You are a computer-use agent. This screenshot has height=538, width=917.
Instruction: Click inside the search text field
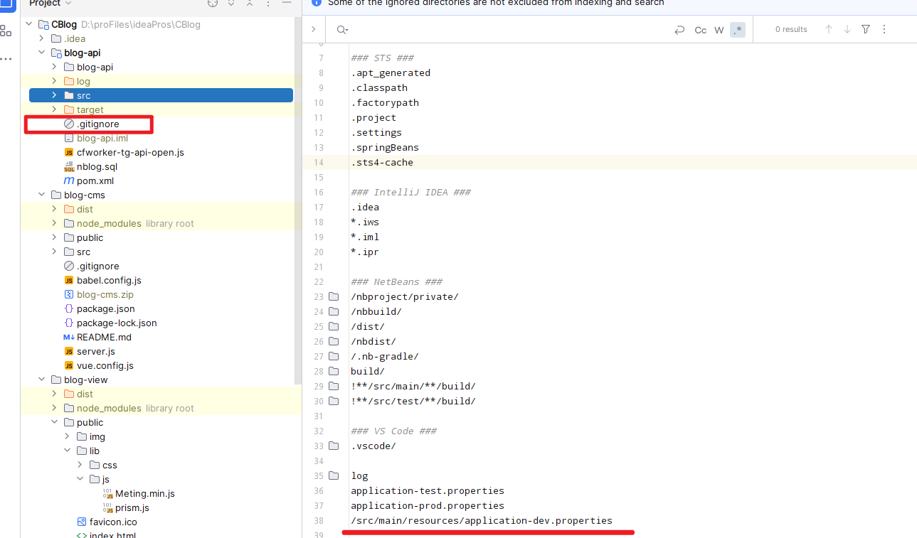pyautogui.click(x=509, y=30)
